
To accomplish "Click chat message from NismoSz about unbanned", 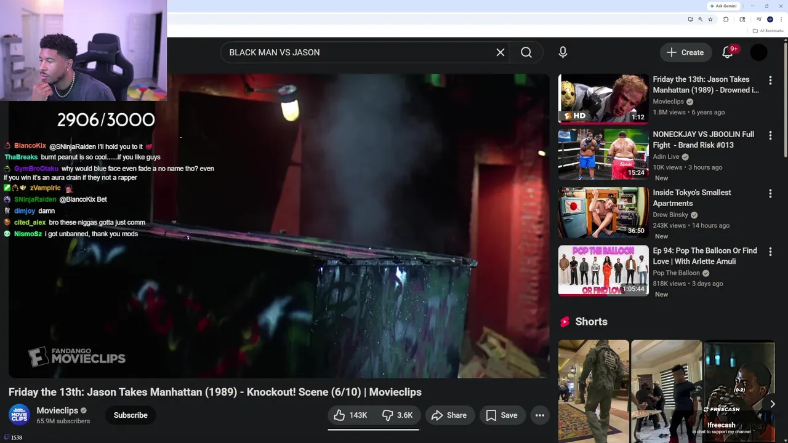I will (x=71, y=234).
